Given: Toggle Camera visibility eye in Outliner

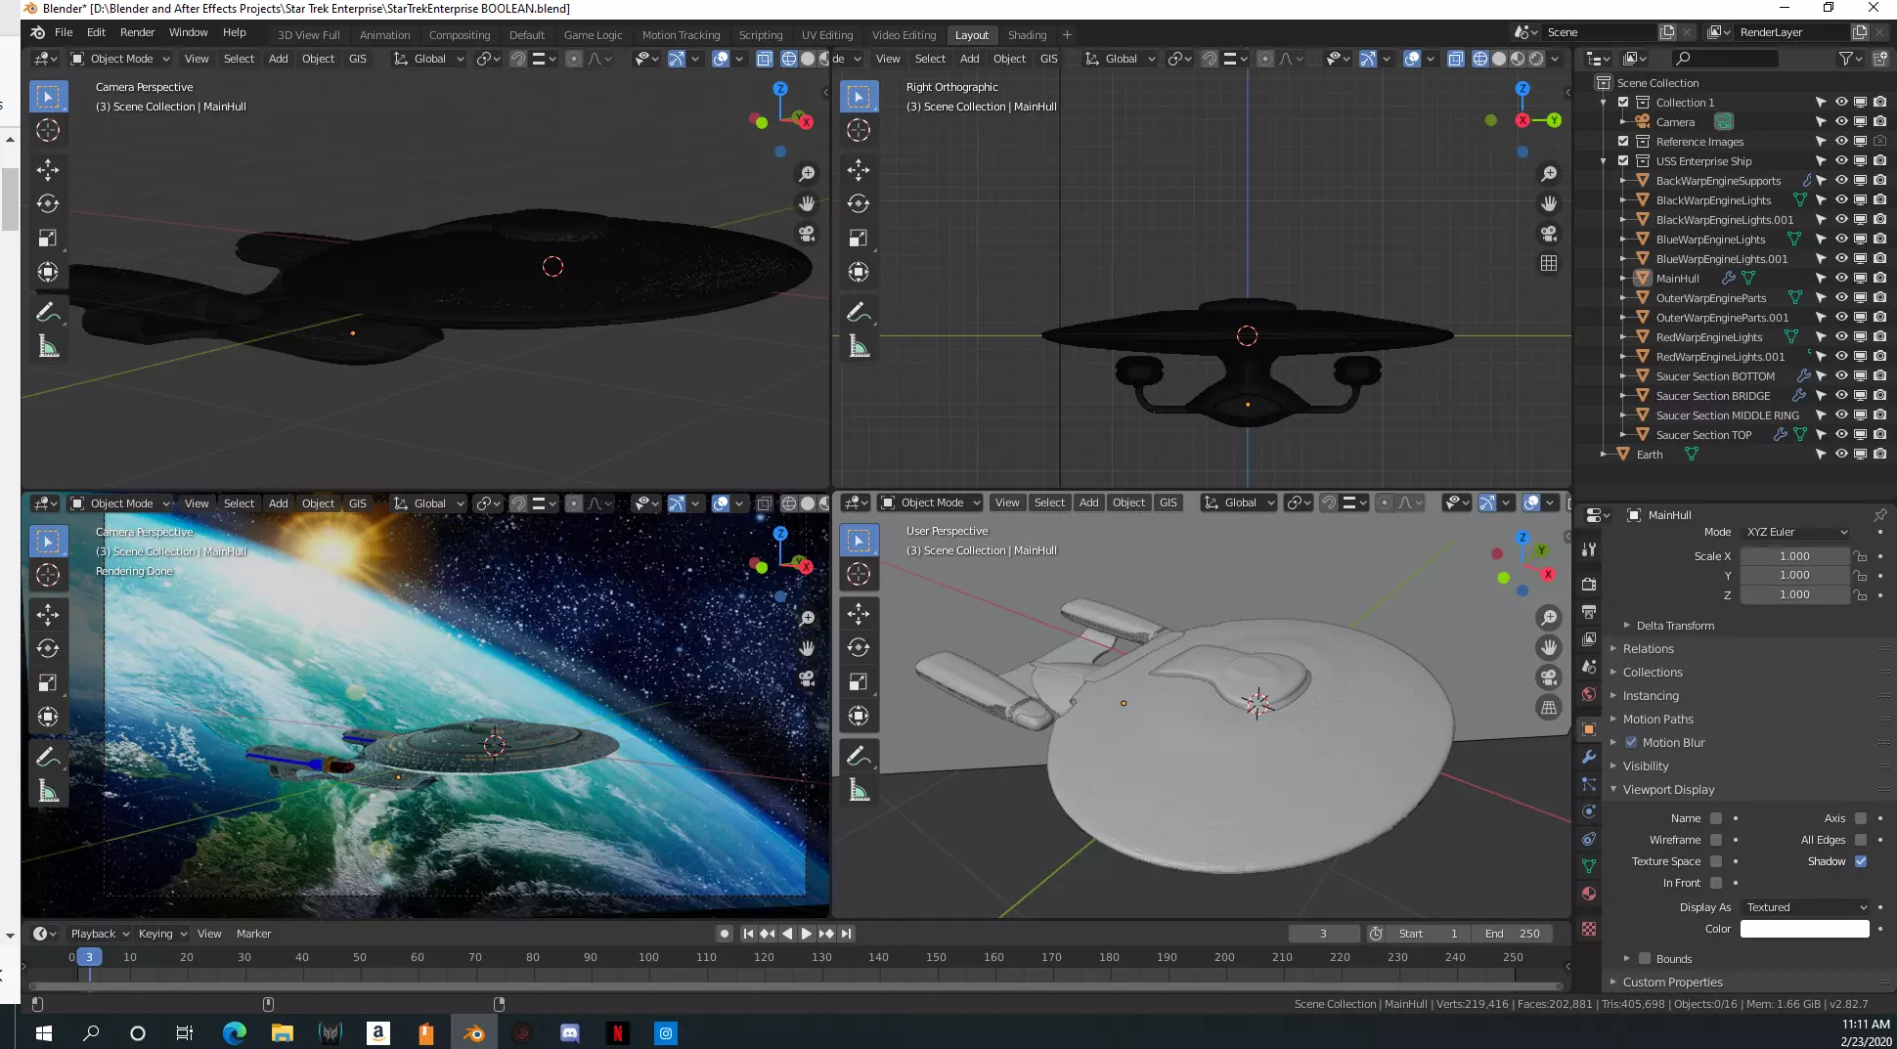Looking at the screenshot, I should 1841,122.
